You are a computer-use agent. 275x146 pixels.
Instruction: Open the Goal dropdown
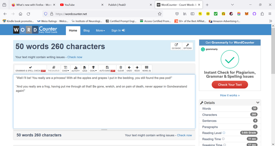pyautogui.click(x=93, y=69)
